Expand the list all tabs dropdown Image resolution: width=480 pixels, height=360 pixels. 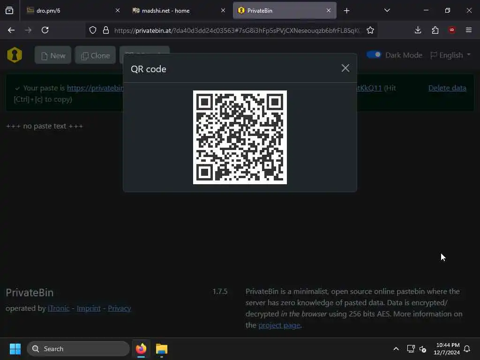pos(387,10)
